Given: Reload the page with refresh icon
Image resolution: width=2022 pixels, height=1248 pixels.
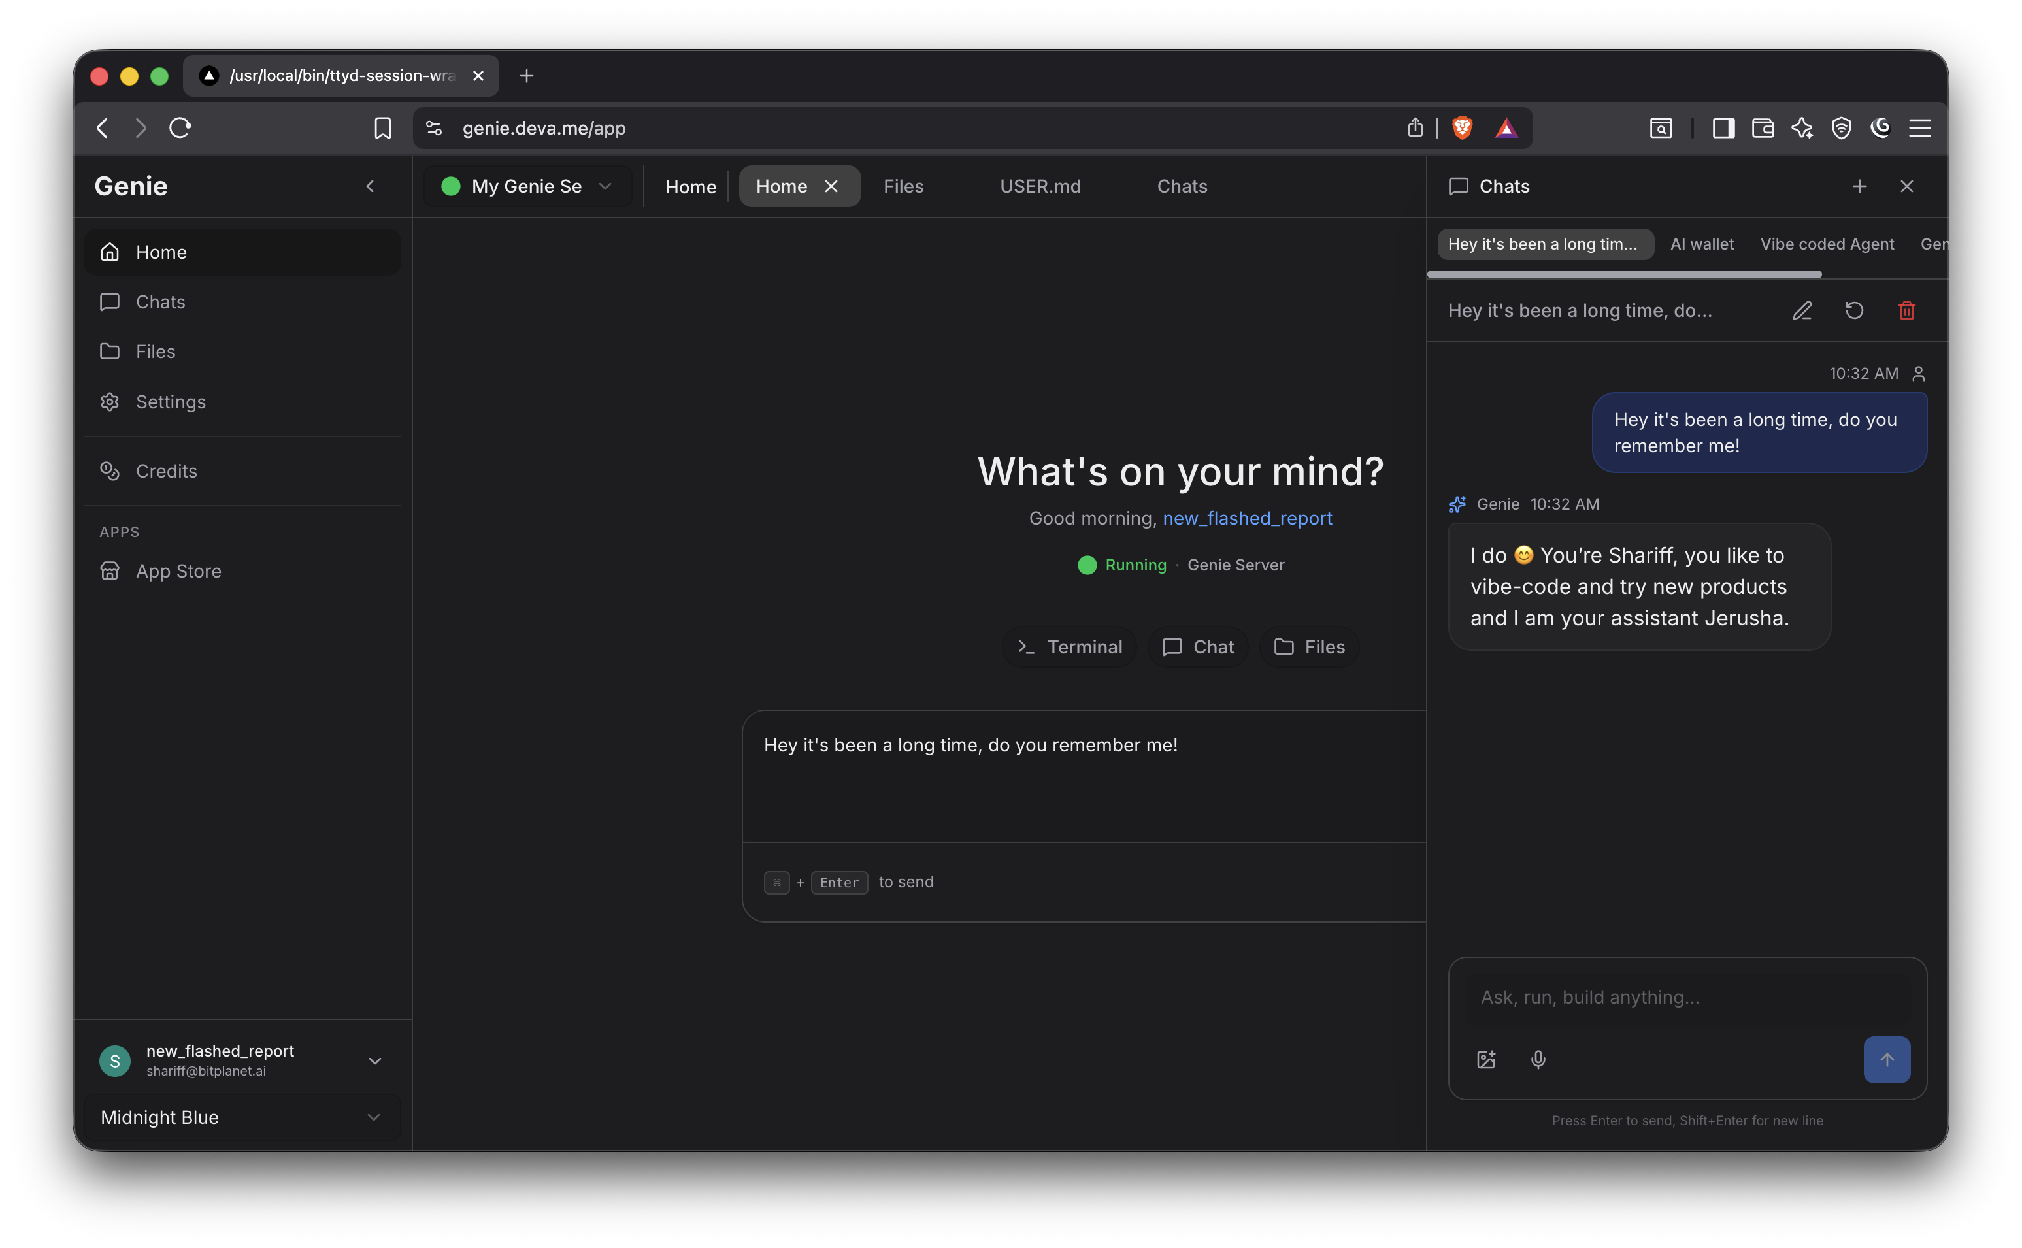Looking at the screenshot, I should (180, 128).
